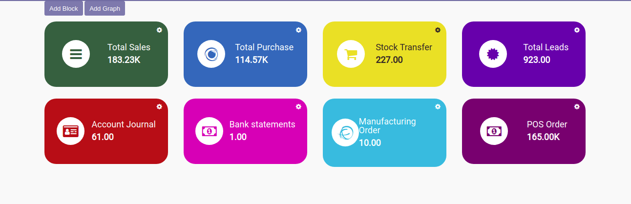Click the Add Block button
Screen dimensions: 631x204
pos(63,8)
